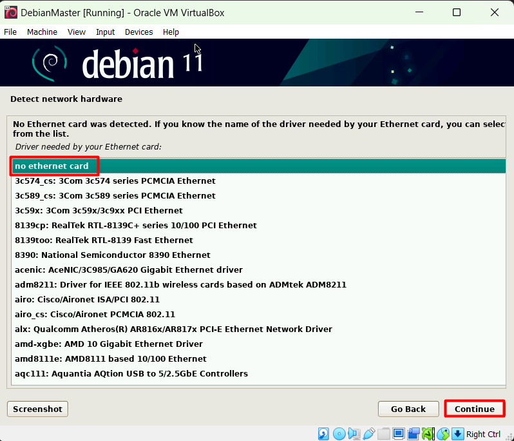The image size is (514, 441).
Task: Click the Go Back button
Action: click(x=408, y=409)
